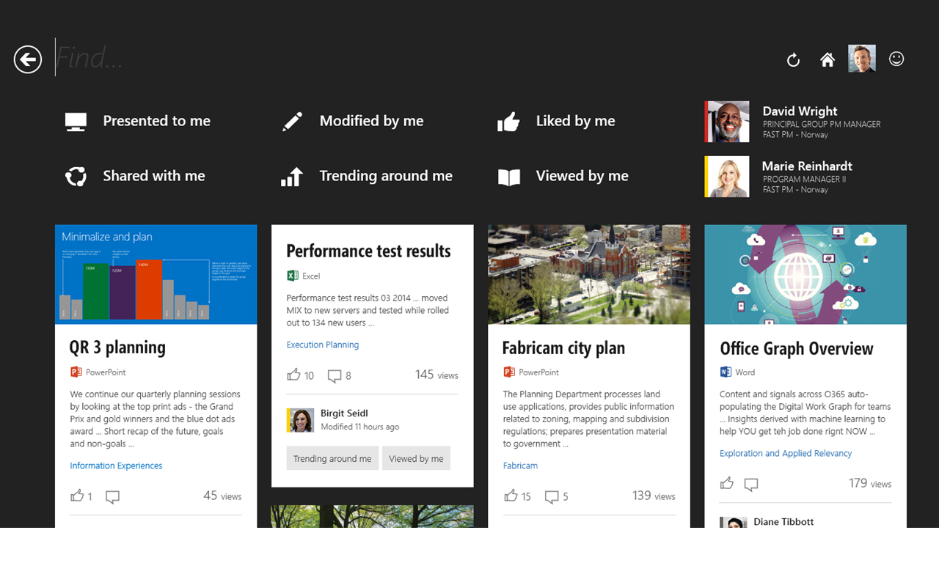Open the Fabricam city aerial photo thumbnail
The width and height of the screenshot is (939, 563).
(x=589, y=274)
